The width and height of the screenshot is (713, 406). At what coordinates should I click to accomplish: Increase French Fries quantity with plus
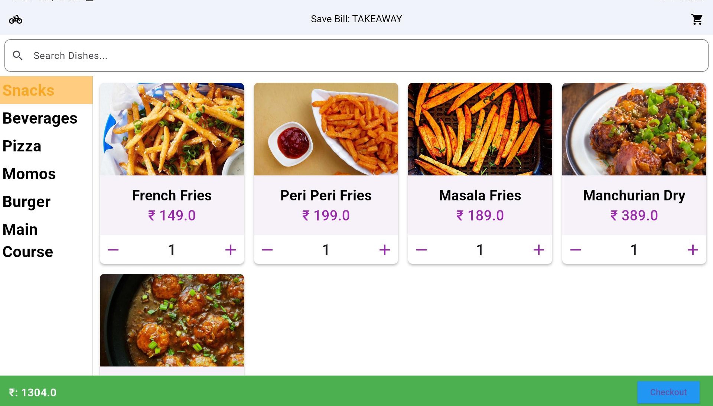pyautogui.click(x=230, y=250)
